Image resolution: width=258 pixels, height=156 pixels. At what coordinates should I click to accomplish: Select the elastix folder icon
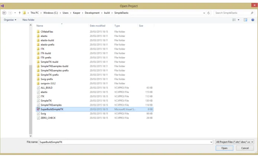pos(38,36)
